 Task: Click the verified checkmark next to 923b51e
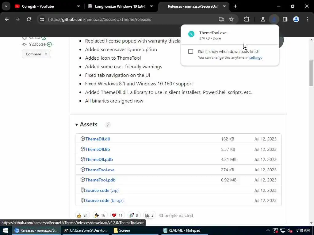tap(49, 44)
